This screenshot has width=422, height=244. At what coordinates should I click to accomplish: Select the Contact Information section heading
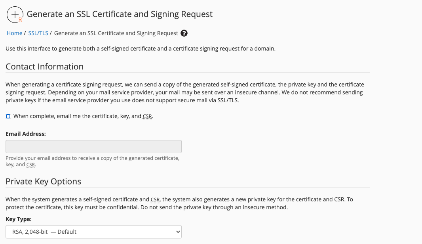click(x=45, y=67)
